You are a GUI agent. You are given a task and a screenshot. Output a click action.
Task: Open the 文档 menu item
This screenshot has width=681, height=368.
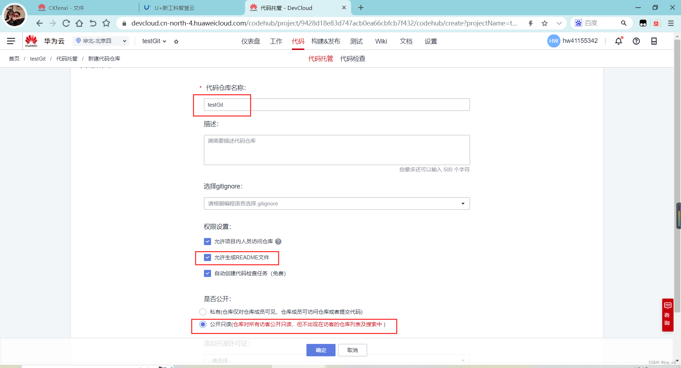point(406,41)
